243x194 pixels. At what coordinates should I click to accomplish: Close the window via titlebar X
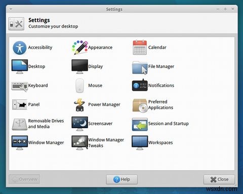tap(233, 9)
